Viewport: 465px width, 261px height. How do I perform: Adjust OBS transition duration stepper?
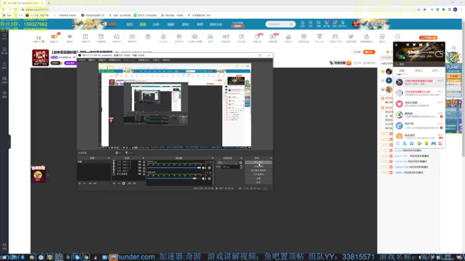[x=241, y=167]
